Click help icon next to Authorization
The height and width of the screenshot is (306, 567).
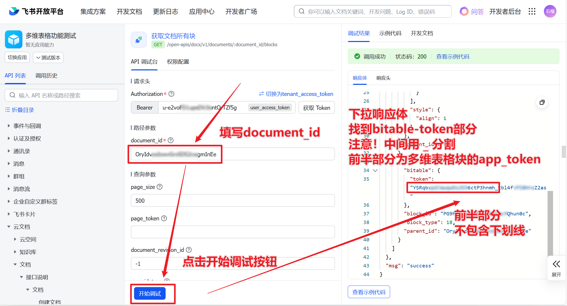(171, 94)
